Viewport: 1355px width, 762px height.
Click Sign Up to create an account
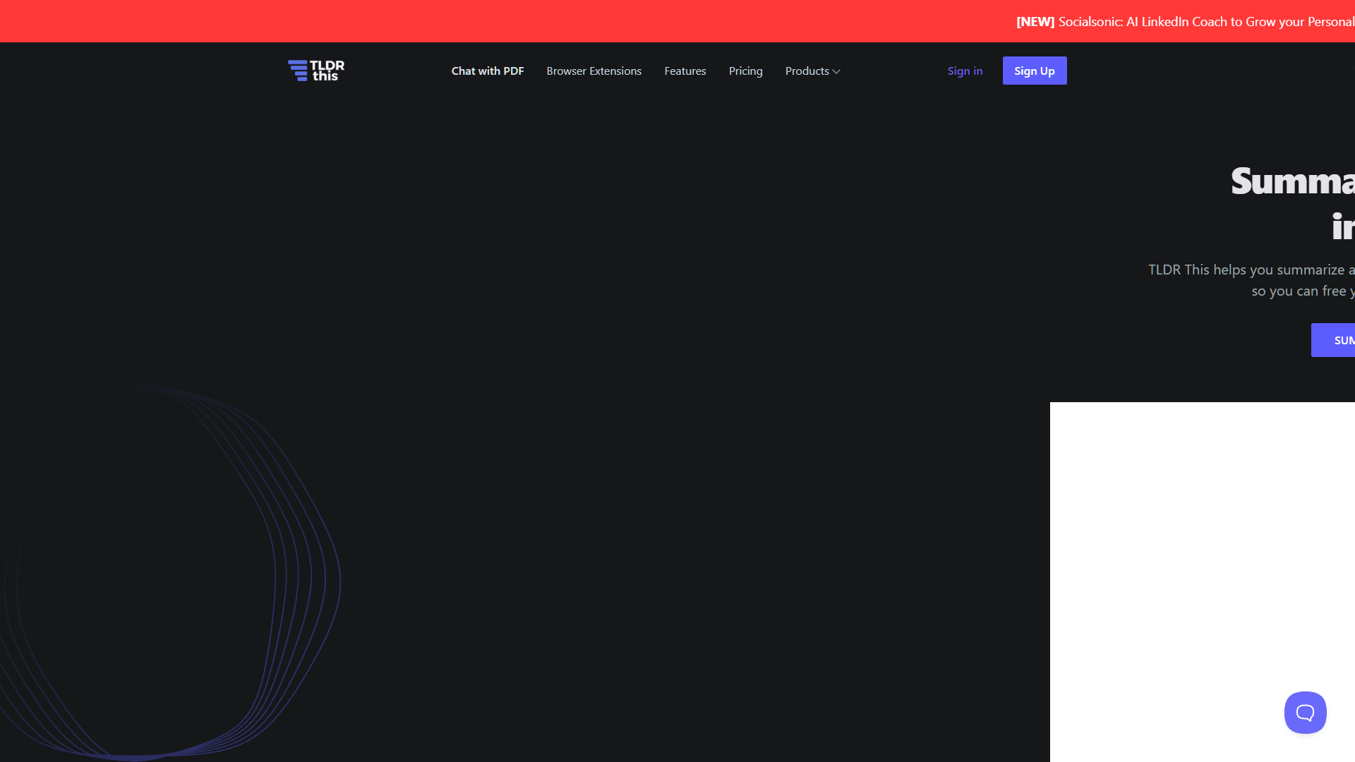(x=1034, y=70)
